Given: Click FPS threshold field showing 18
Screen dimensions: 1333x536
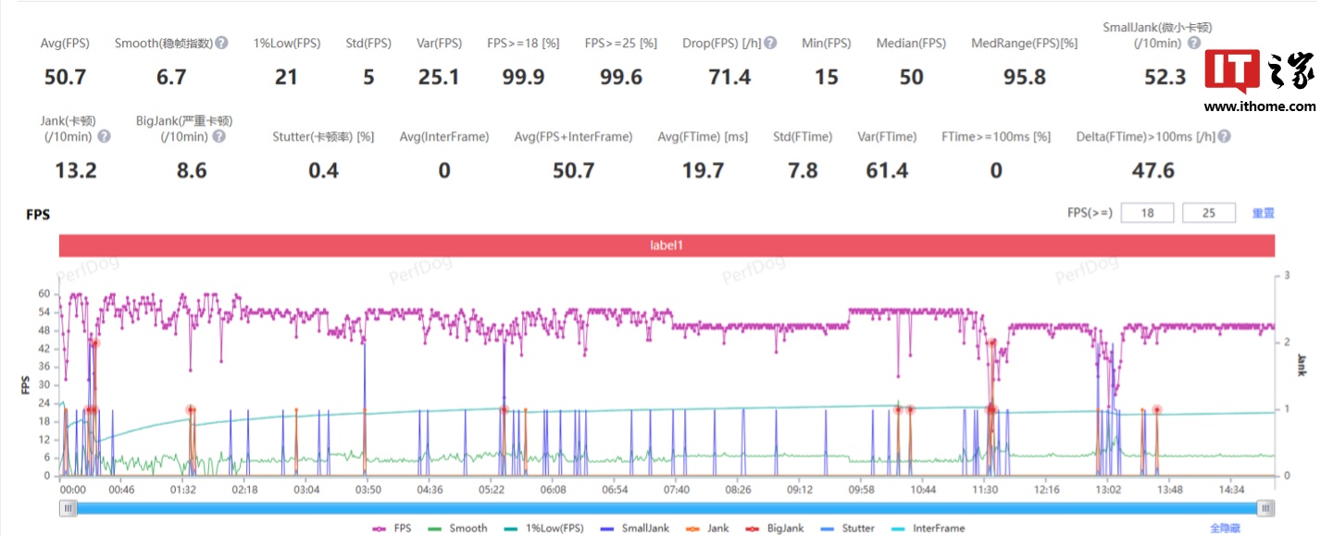Looking at the screenshot, I should pos(1148,213).
